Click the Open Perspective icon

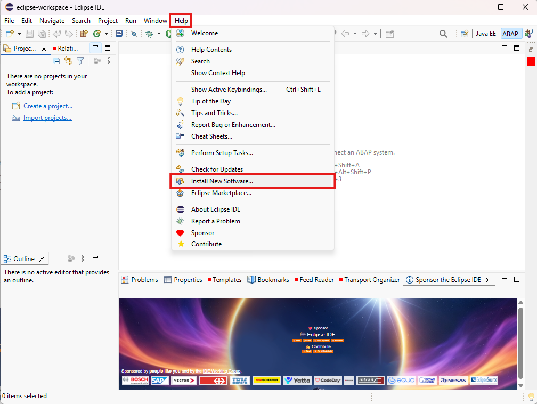click(x=465, y=34)
